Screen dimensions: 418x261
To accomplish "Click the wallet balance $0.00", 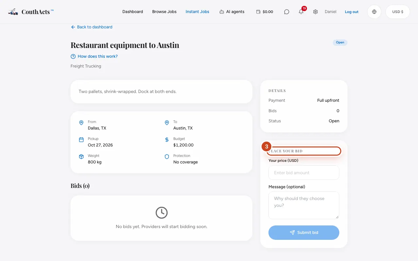I will [265, 12].
